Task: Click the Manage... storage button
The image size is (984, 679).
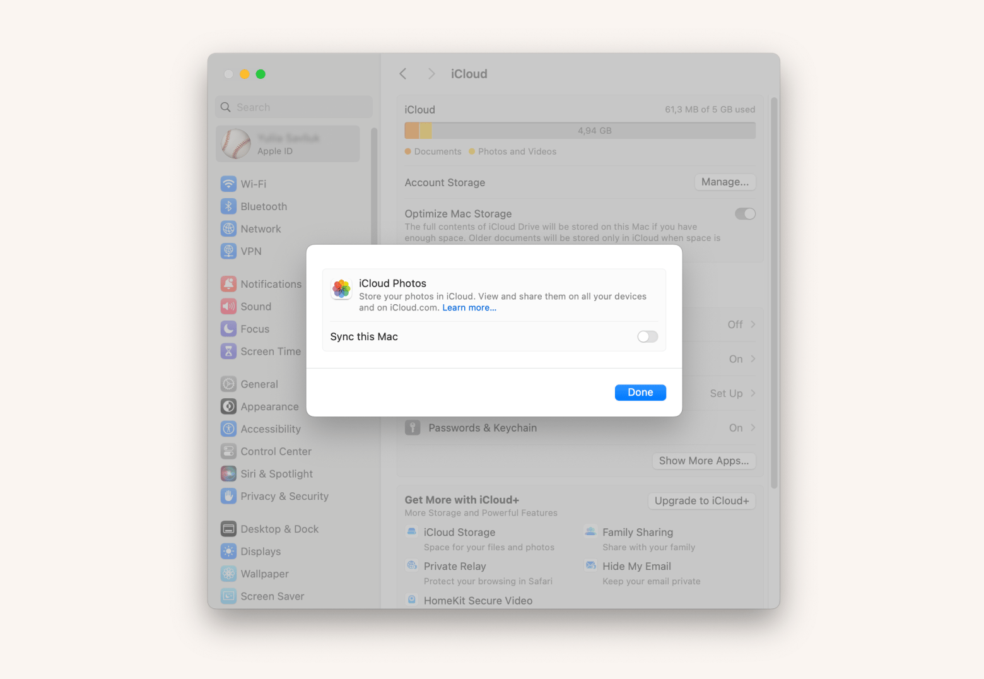Action: click(725, 182)
